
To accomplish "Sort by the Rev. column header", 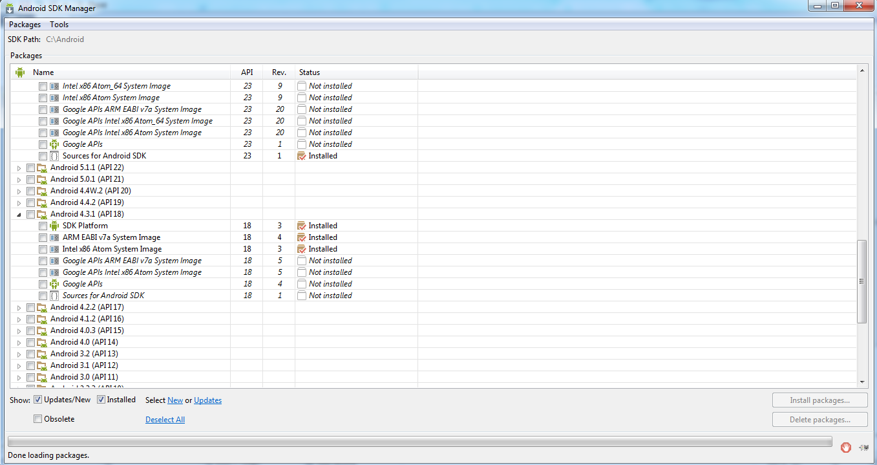I will click(x=279, y=72).
